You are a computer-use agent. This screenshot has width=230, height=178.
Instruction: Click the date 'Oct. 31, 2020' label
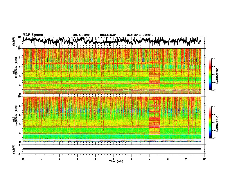tap(81, 35)
